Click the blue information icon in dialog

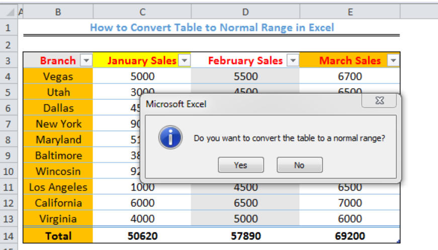click(x=170, y=138)
